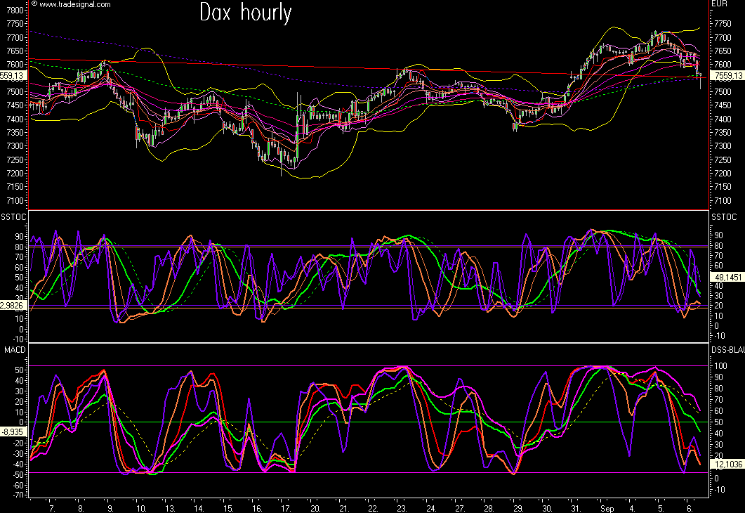Select date label '16.' on time axis

pyautogui.click(x=256, y=509)
